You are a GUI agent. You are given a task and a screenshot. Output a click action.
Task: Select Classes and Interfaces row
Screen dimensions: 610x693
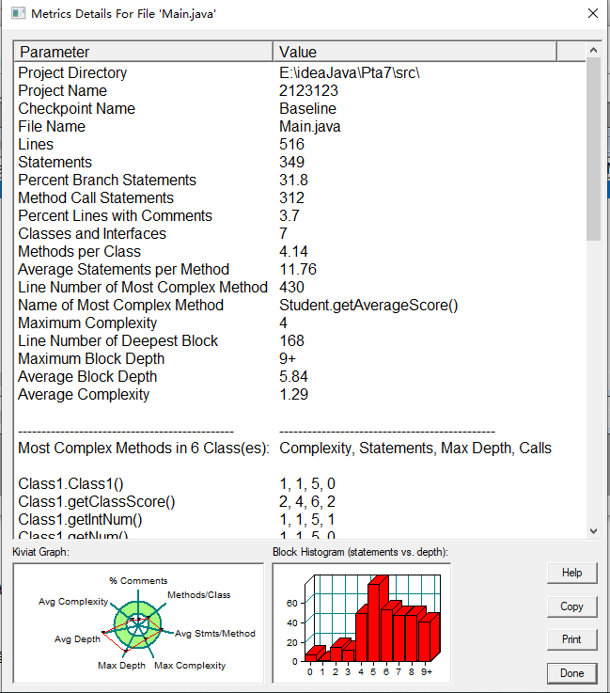pyautogui.click(x=300, y=233)
